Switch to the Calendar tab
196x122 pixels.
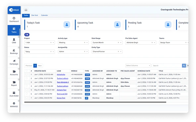[x=44, y=15]
